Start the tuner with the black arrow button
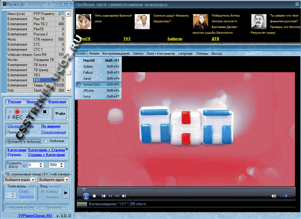The image size is (301, 219). [x=66, y=193]
